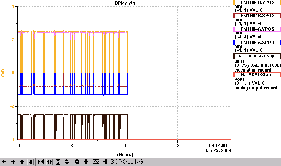
Task: Click the waveform graph toolbar icon
Action: [x=96, y=162]
